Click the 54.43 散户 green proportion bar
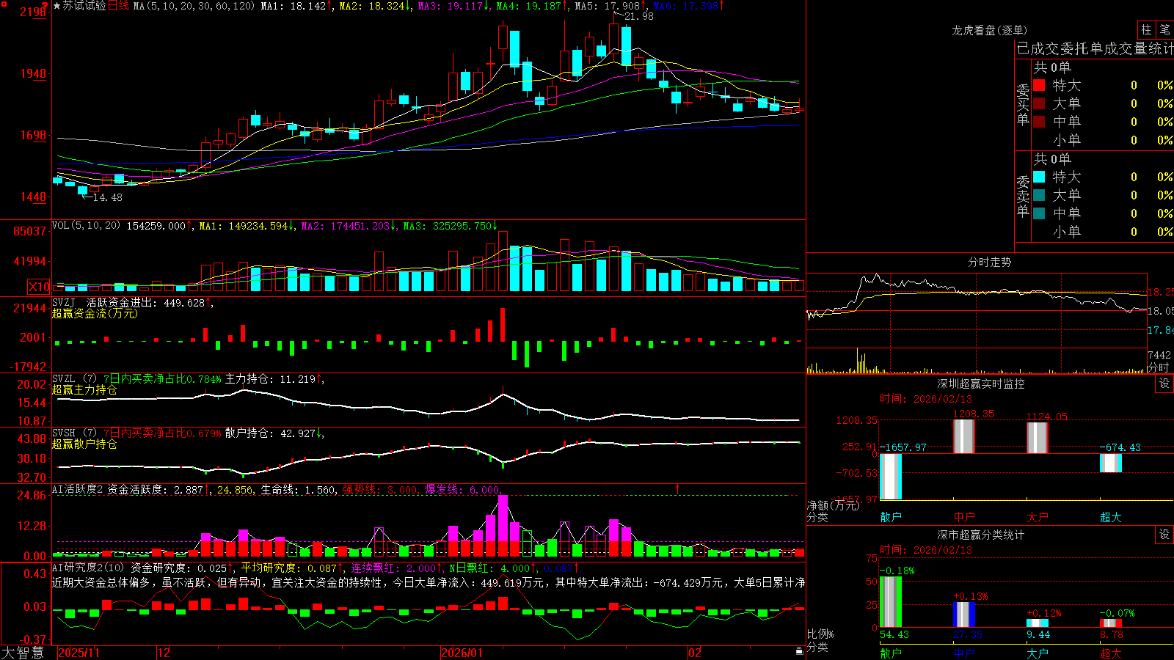This screenshot has width=1174, height=660. pyautogui.click(x=891, y=602)
